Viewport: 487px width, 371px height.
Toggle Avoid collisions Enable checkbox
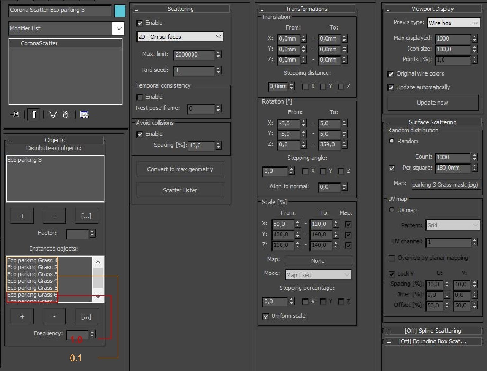139,134
